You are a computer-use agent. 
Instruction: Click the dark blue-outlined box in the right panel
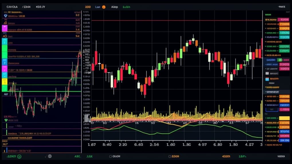(x=272, y=110)
